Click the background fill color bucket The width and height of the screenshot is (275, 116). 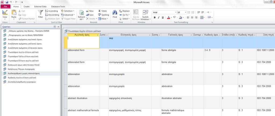tap(180, 17)
